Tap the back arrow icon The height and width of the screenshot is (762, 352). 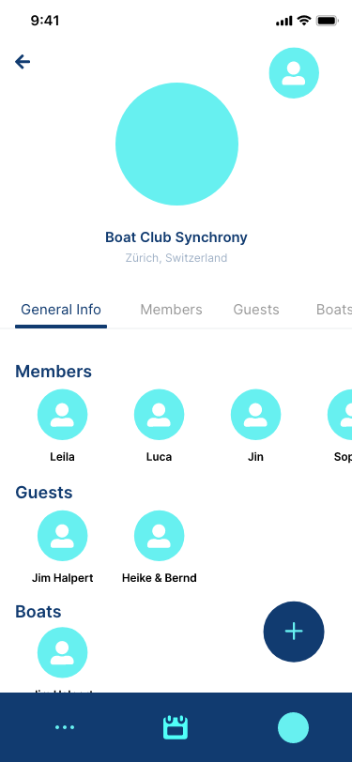pos(23,62)
